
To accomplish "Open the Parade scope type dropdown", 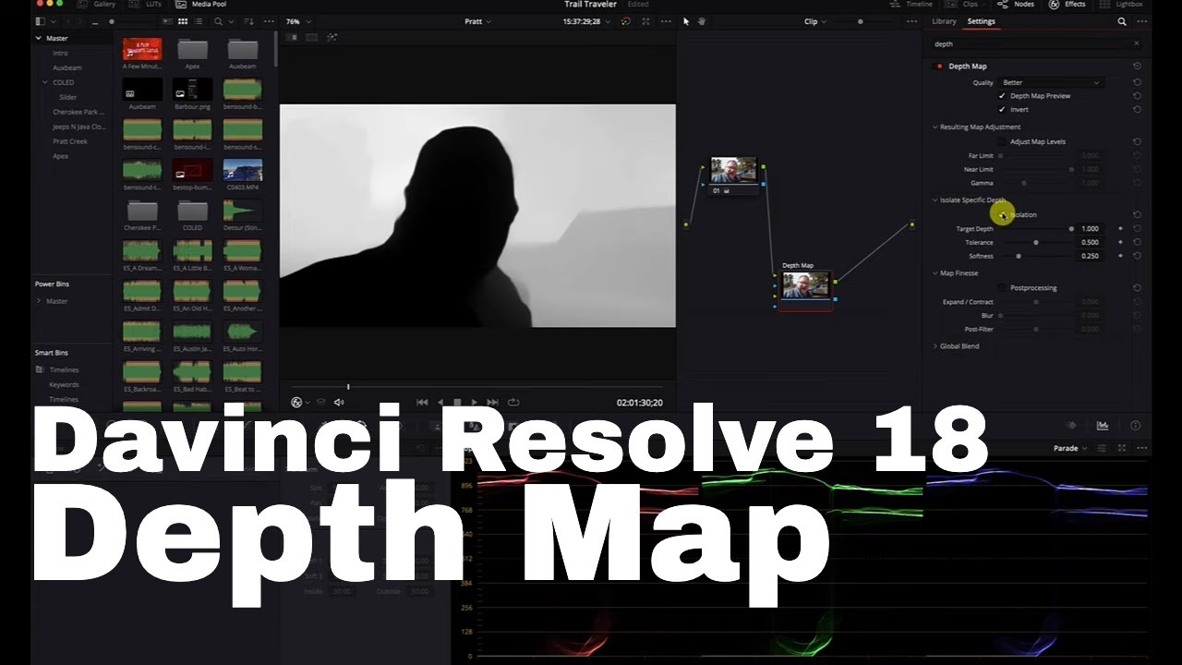I will pyautogui.click(x=1070, y=448).
